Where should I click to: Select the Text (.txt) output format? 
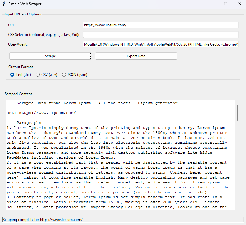tap(12, 74)
